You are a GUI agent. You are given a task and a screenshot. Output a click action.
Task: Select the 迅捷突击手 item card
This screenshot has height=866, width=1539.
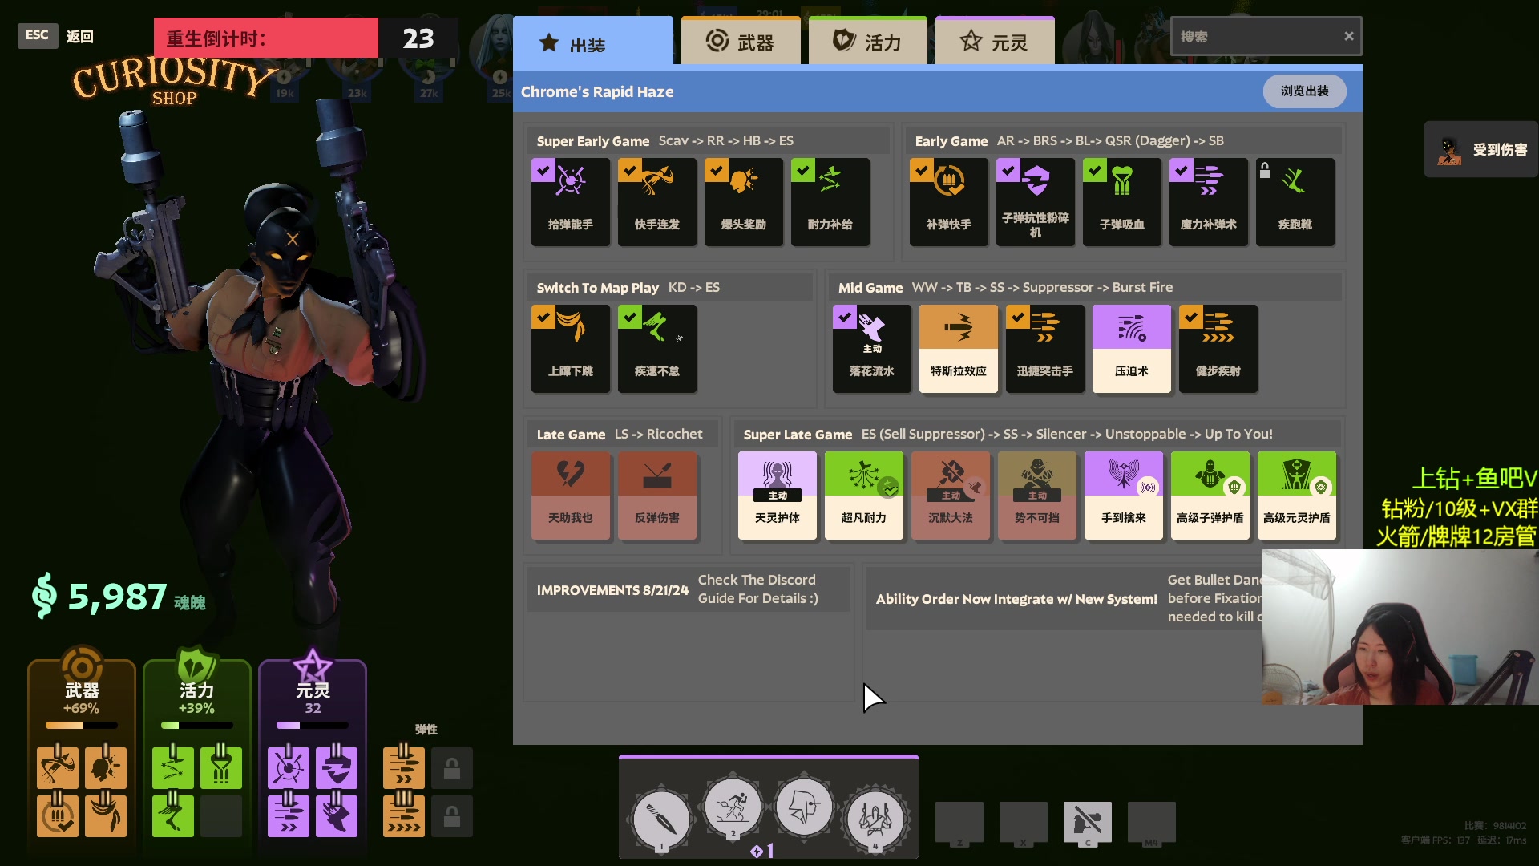point(1044,349)
